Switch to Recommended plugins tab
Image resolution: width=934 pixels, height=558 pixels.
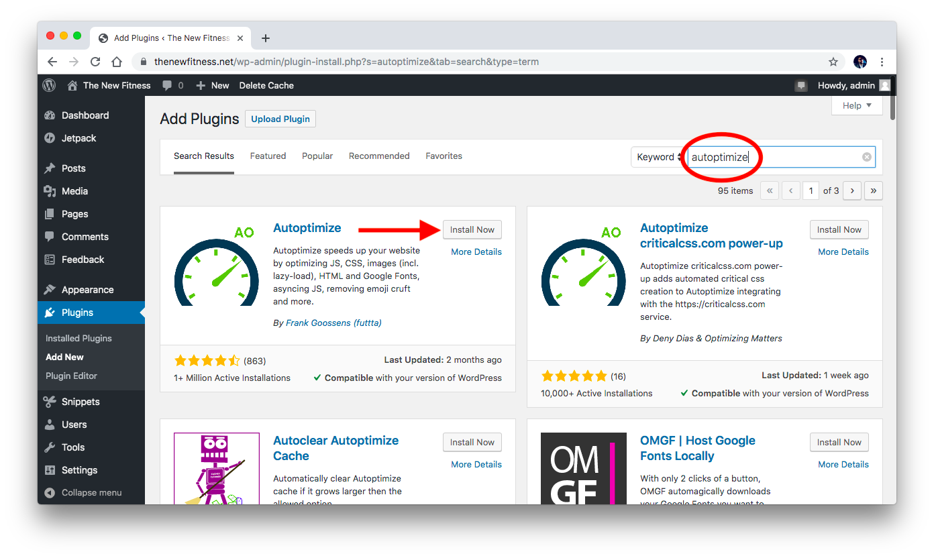click(379, 156)
